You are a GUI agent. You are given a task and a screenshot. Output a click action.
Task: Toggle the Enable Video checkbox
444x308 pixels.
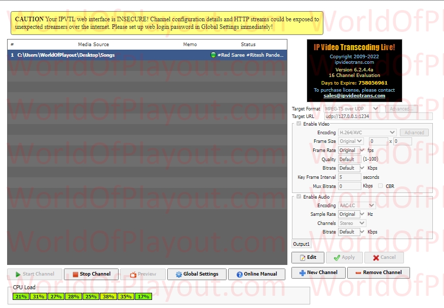(x=299, y=124)
